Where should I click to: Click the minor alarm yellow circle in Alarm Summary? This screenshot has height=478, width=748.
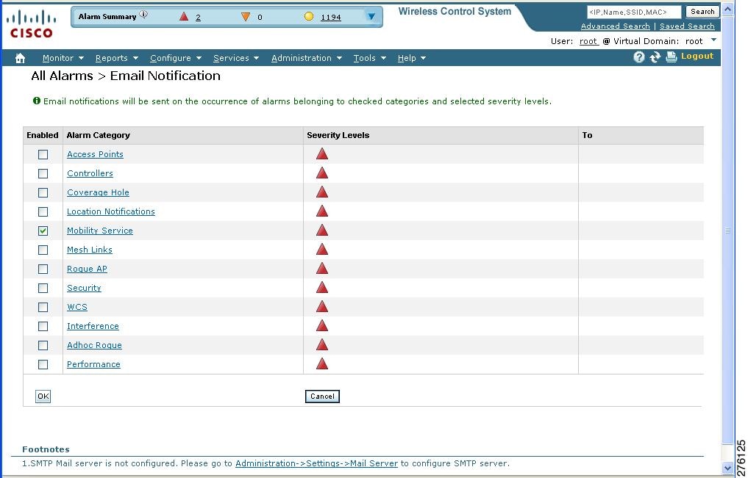[309, 17]
